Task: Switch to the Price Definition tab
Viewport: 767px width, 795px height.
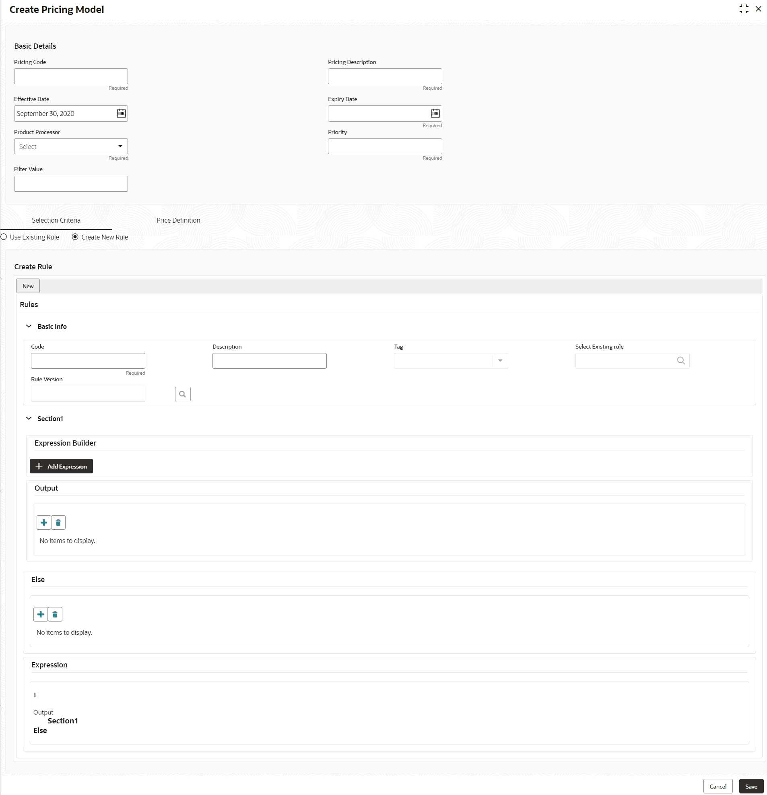Action: click(x=178, y=220)
